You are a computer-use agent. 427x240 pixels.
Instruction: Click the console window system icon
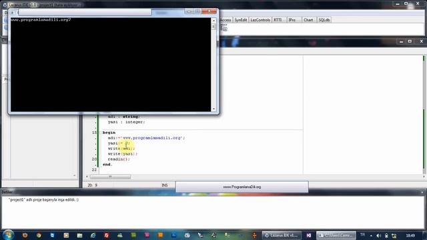click(x=13, y=13)
